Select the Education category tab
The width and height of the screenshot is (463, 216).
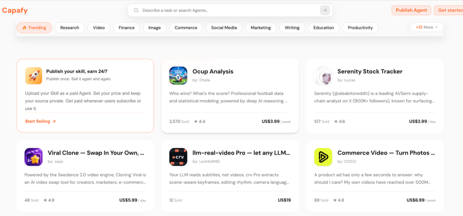click(x=324, y=28)
